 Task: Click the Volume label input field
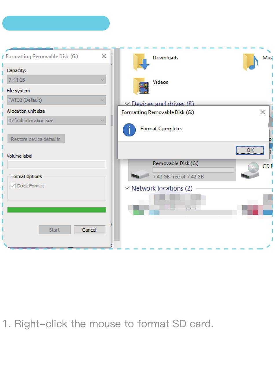click(x=56, y=164)
